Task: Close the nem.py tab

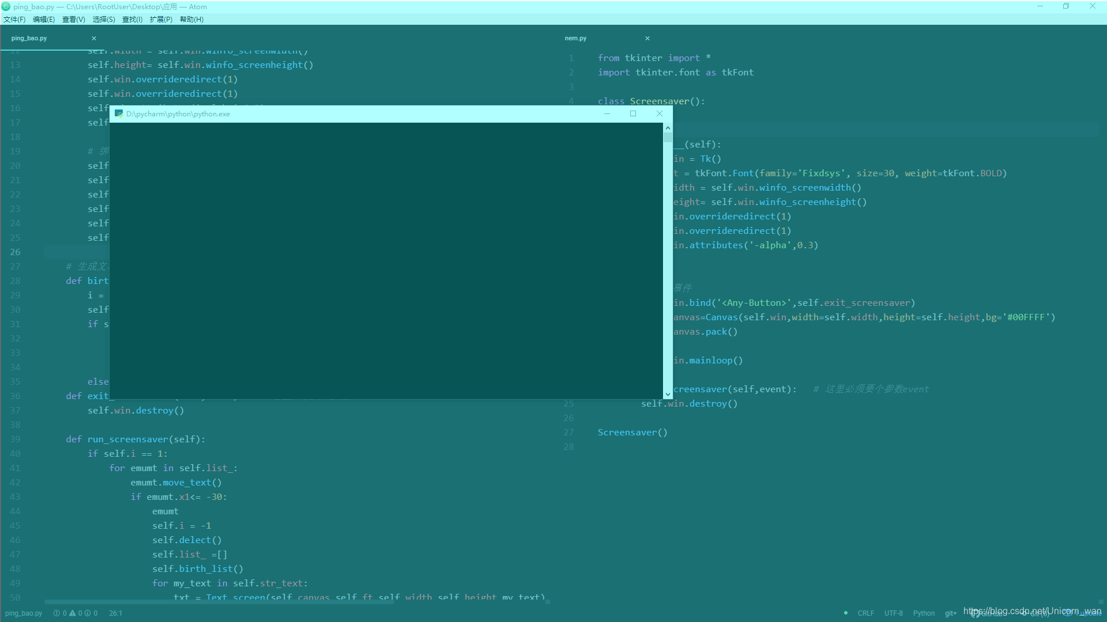Action: tap(647, 39)
